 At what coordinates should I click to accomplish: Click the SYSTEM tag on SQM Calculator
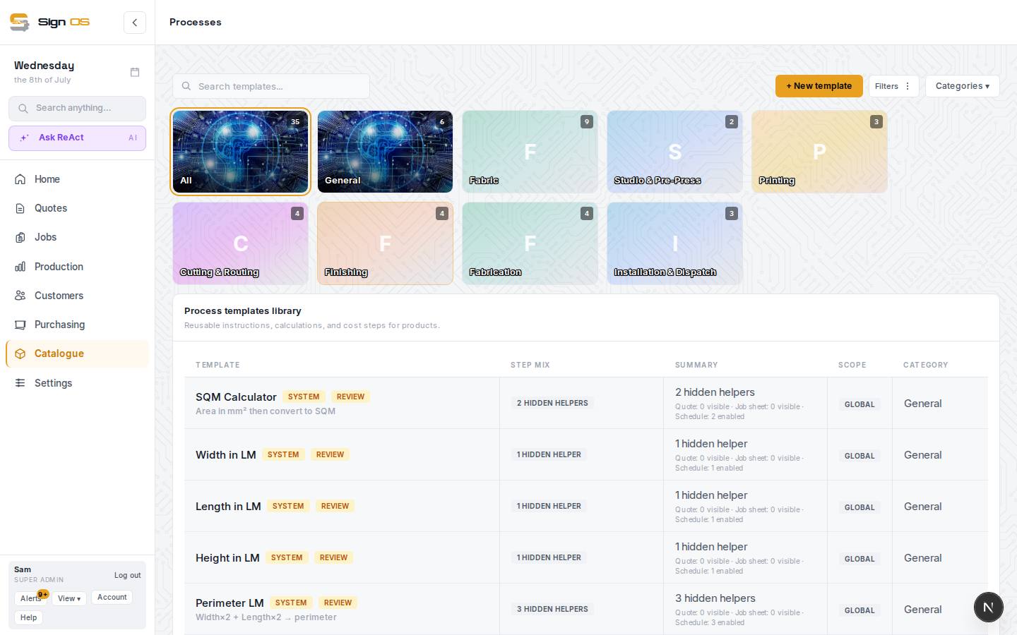304,397
